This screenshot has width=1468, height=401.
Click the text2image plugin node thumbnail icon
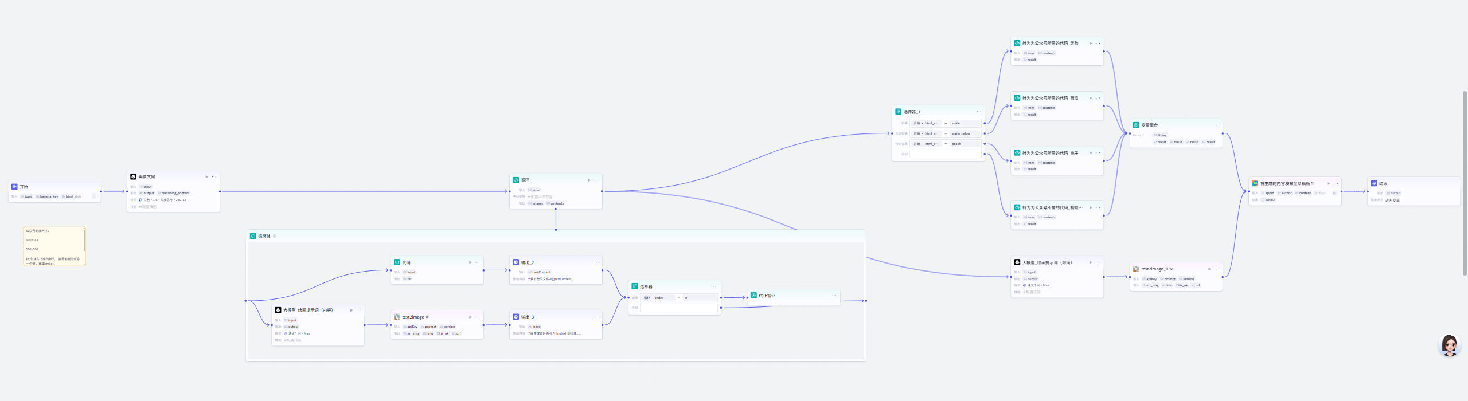click(397, 317)
